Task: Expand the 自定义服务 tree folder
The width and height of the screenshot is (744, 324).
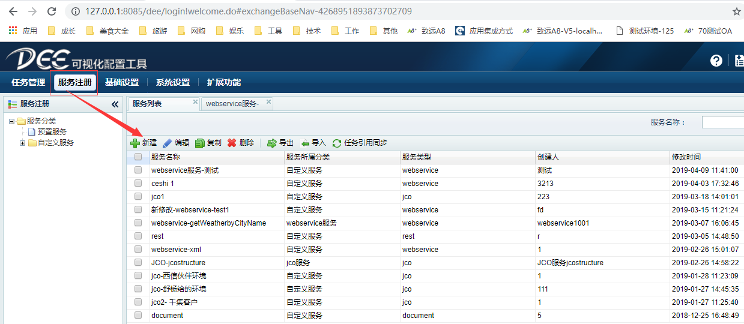Action: click(x=22, y=143)
